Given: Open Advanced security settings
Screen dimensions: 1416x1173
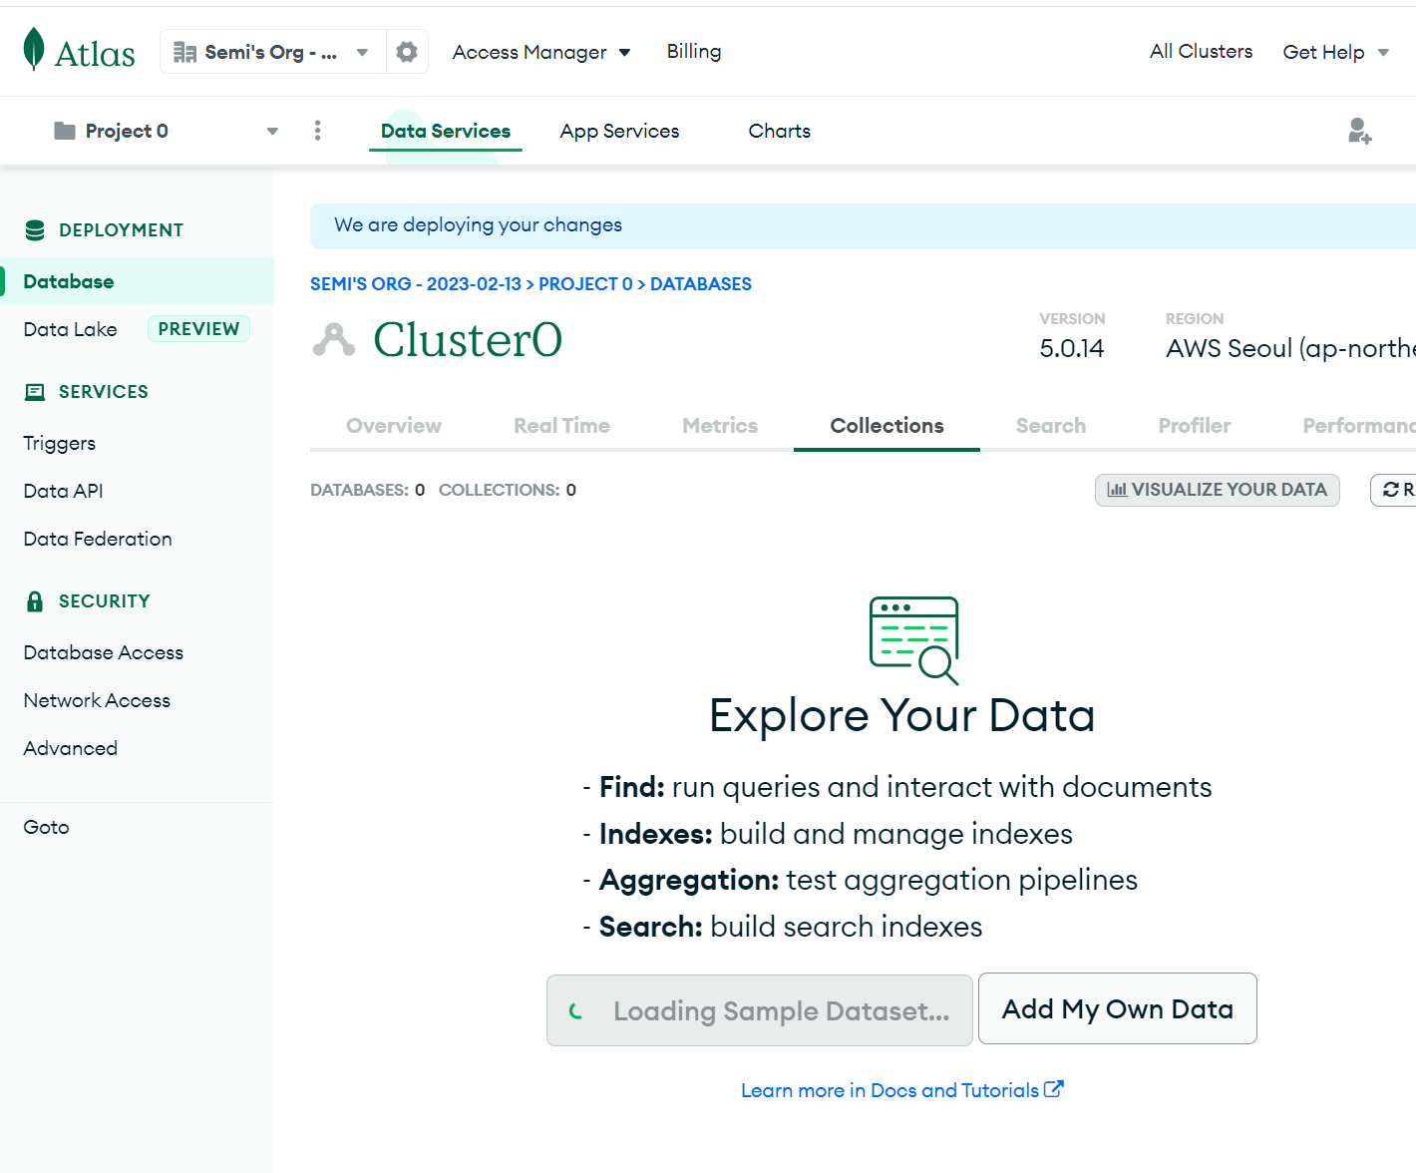Looking at the screenshot, I should [x=71, y=748].
